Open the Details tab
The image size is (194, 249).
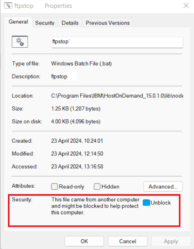(70, 23)
